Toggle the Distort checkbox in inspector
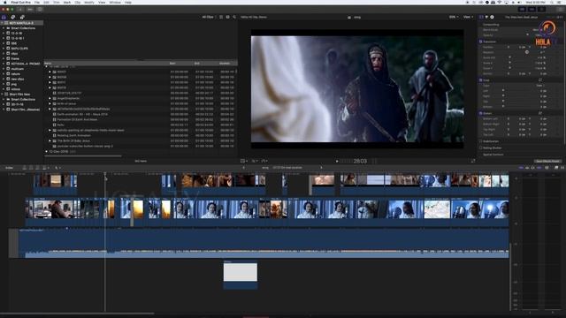Screen dimensions: 566x318 tap(481, 113)
